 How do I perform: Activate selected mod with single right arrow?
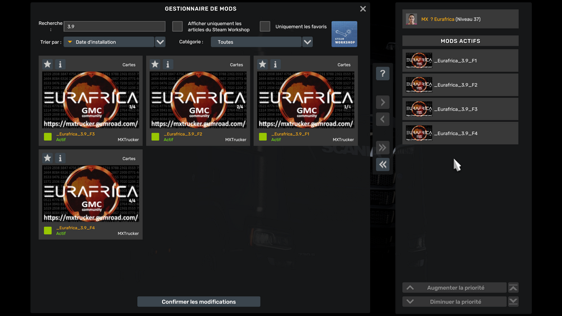click(382, 102)
